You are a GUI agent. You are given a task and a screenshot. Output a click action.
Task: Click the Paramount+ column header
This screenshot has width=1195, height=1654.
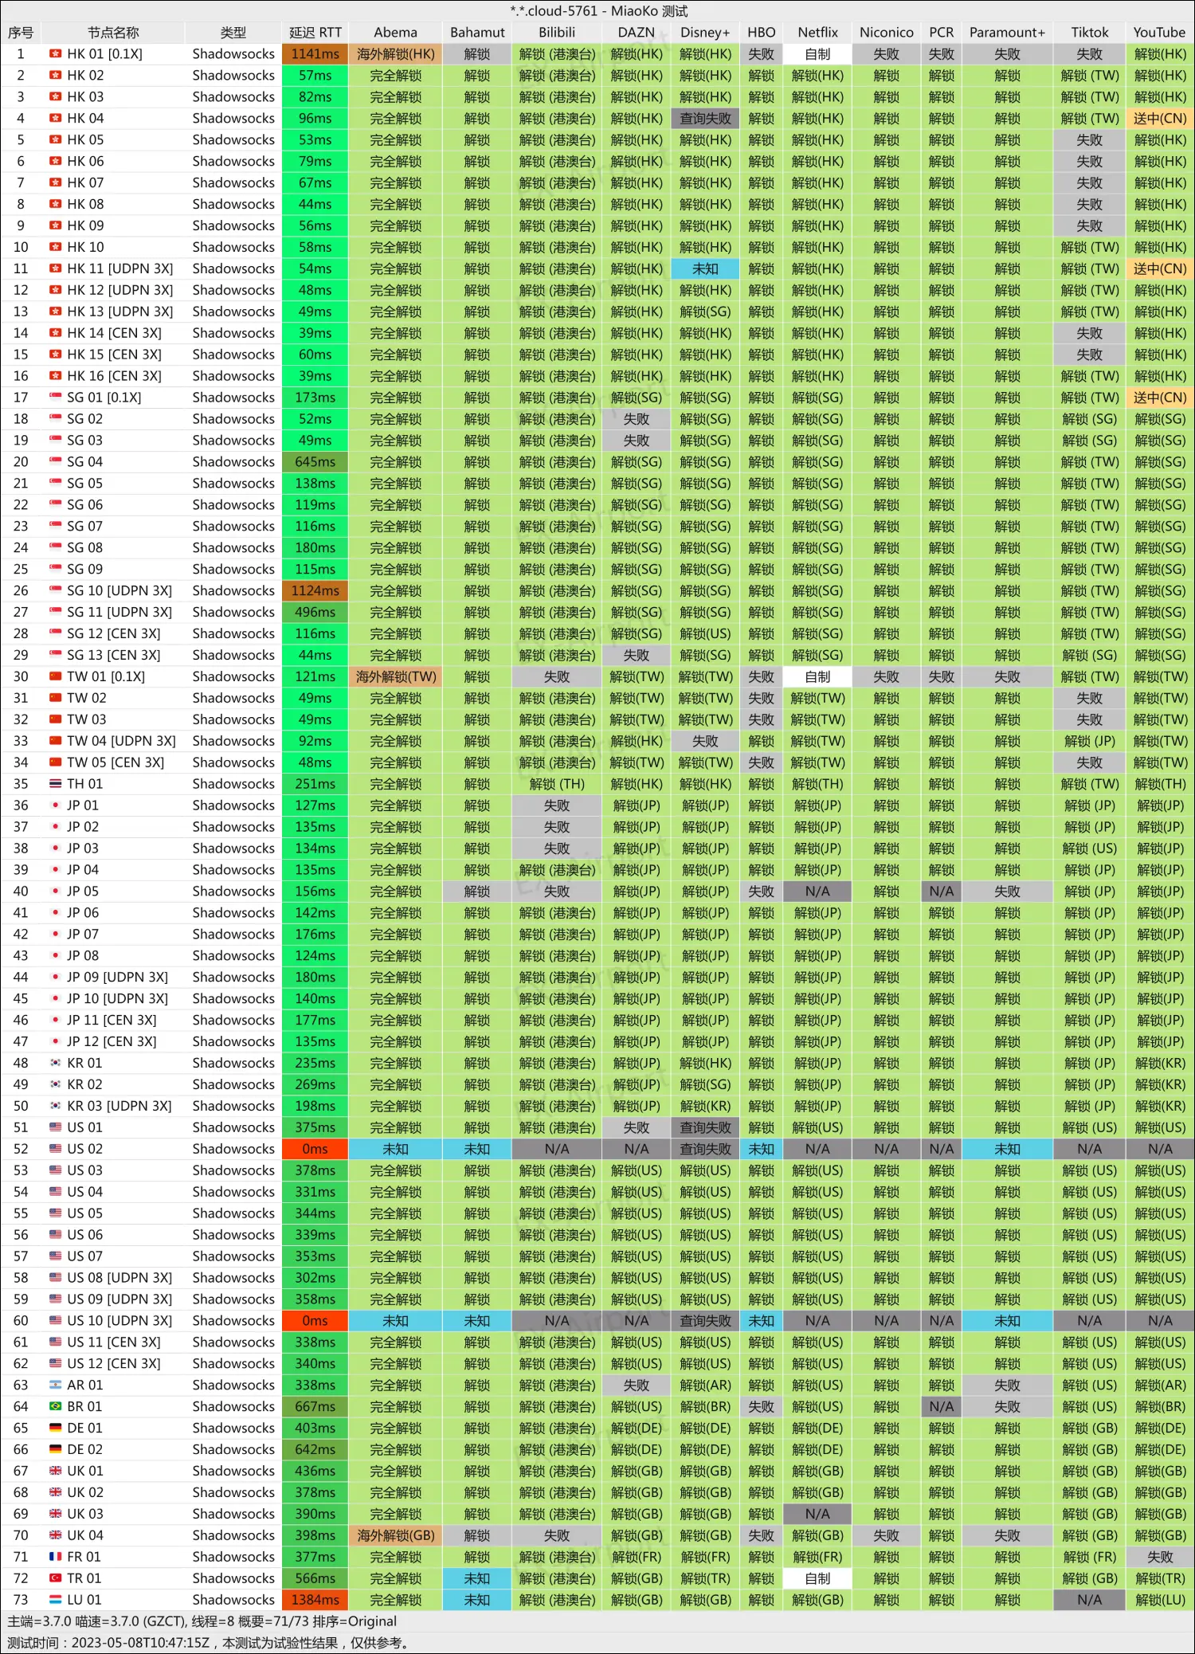point(1008,33)
